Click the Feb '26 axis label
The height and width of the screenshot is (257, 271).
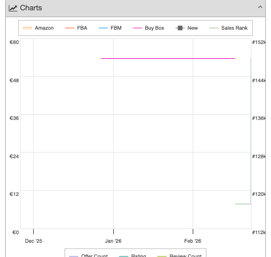pyautogui.click(x=193, y=241)
